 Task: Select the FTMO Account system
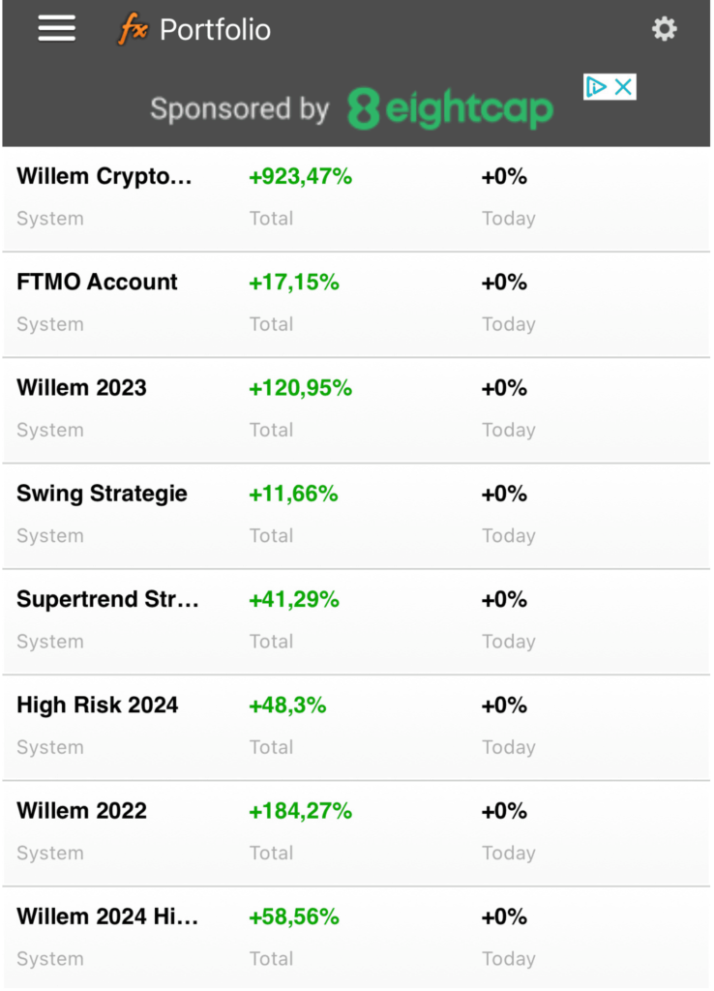coord(97,282)
